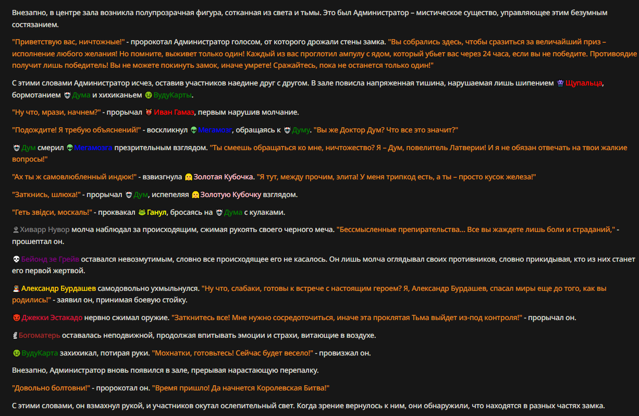Image resolution: width=639 pixels, height=416 pixels.
Task: Click the name Золотая Кубочка
Action: click(224, 177)
